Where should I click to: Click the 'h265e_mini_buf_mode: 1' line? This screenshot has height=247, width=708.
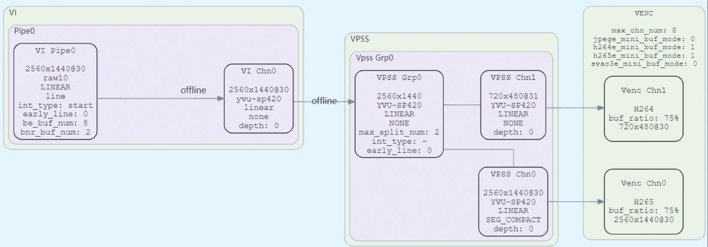pos(644,56)
